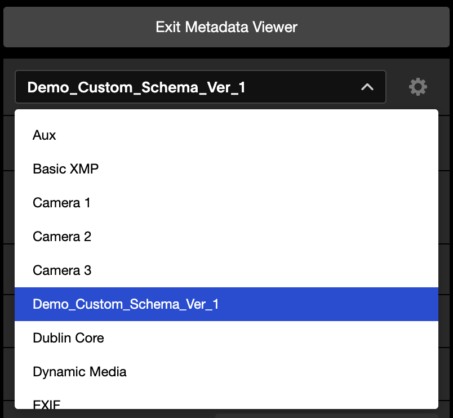Select Dynamic Media from the list
Screen dimensions: 453x418
point(226,372)
